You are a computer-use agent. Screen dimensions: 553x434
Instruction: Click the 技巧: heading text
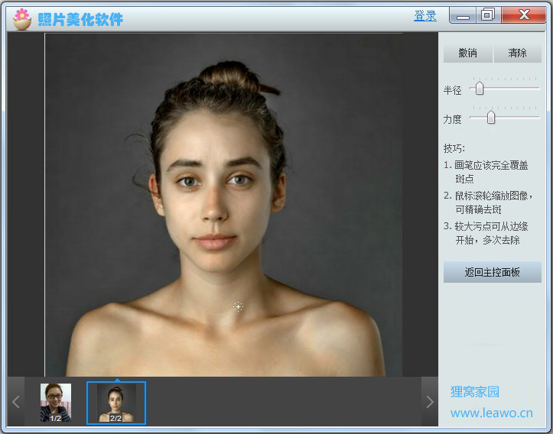pyautogui.click(x=454, y=148)
